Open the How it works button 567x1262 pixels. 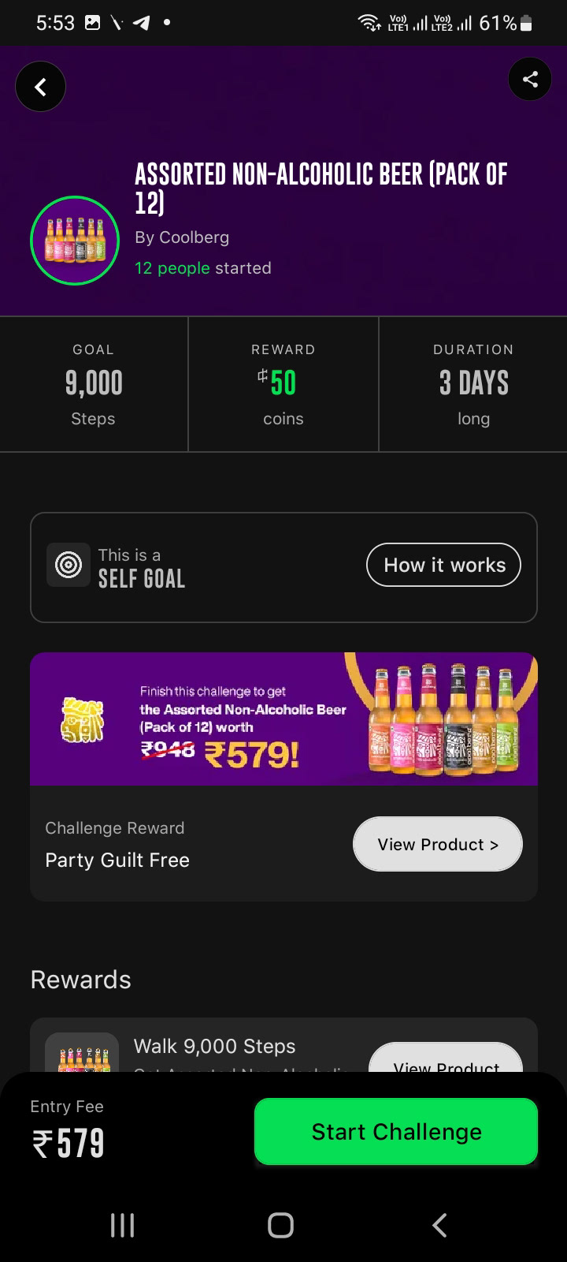tap(443, 565)
